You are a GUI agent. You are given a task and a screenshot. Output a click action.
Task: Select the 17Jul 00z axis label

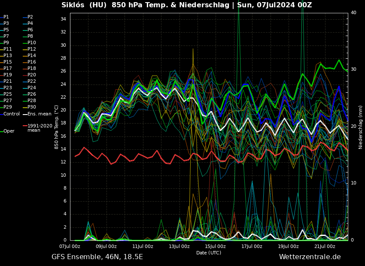[252, 247]
